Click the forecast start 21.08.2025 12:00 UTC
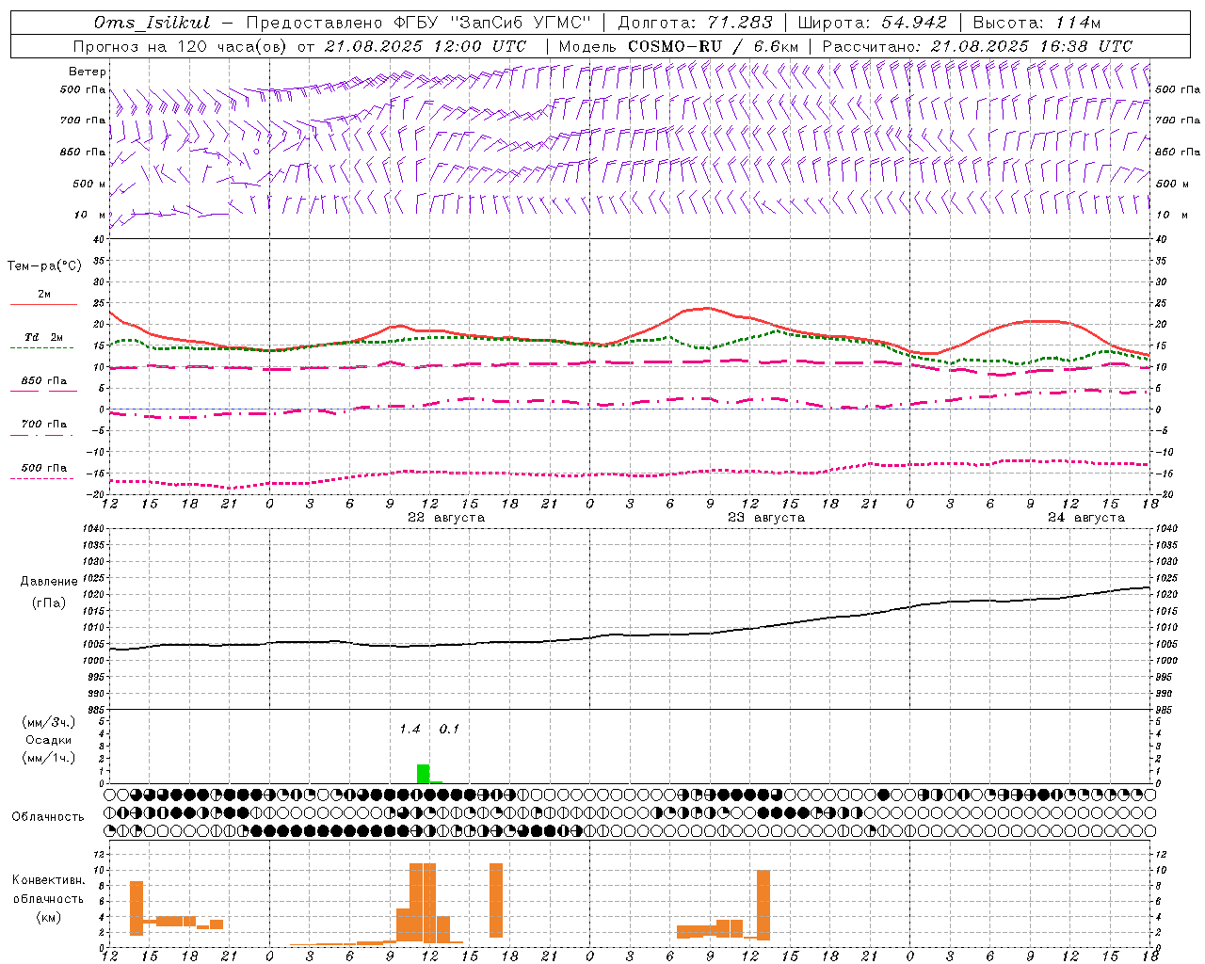This screenshot has height=964, width=1205. [x=426, y=46]
